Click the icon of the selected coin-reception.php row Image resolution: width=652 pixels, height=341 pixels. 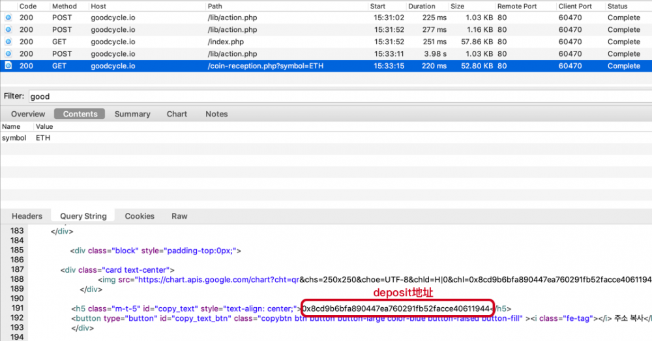tap(8, 66)
